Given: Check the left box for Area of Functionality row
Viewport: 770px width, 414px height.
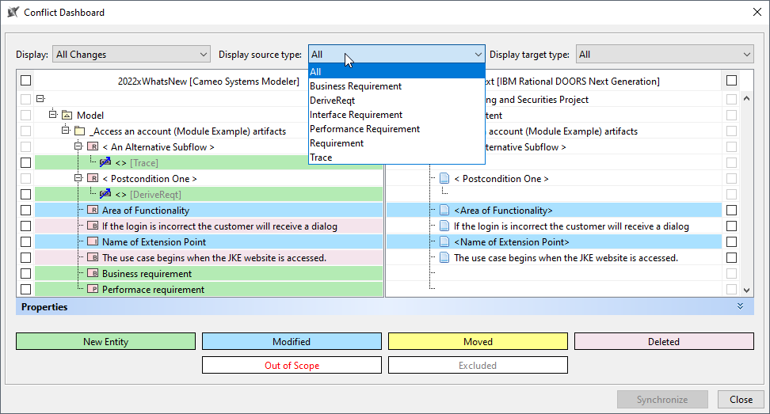Looking at the screenshot, I should pyautogui.click(x=26, y=211).
